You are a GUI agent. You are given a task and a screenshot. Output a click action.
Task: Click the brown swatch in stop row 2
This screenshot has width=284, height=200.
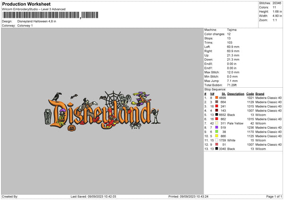pos(217,102)
